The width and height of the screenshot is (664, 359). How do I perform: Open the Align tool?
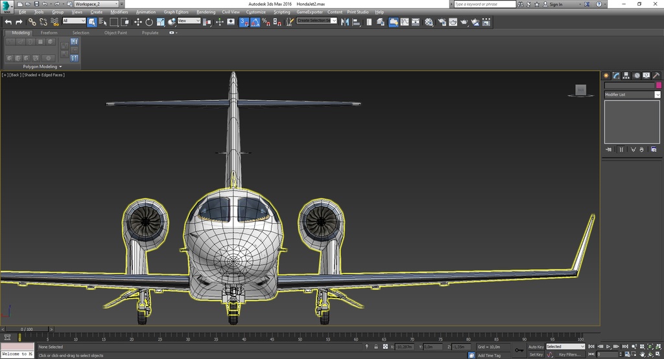tap(356, 22)
